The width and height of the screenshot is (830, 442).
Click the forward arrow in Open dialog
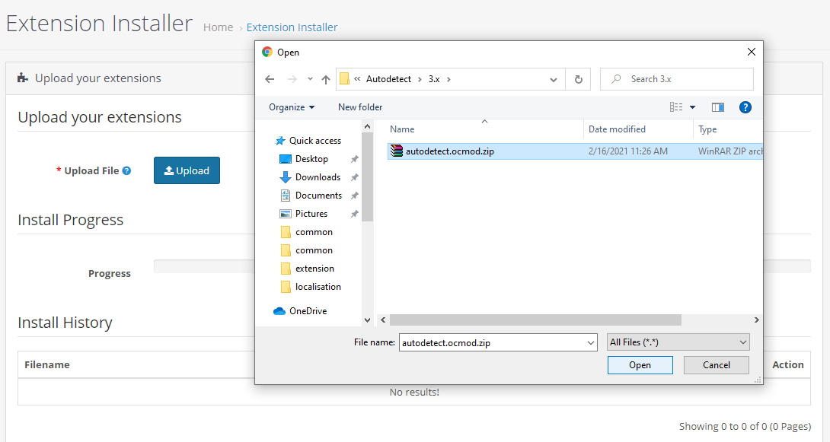click(x=292, y=79)
